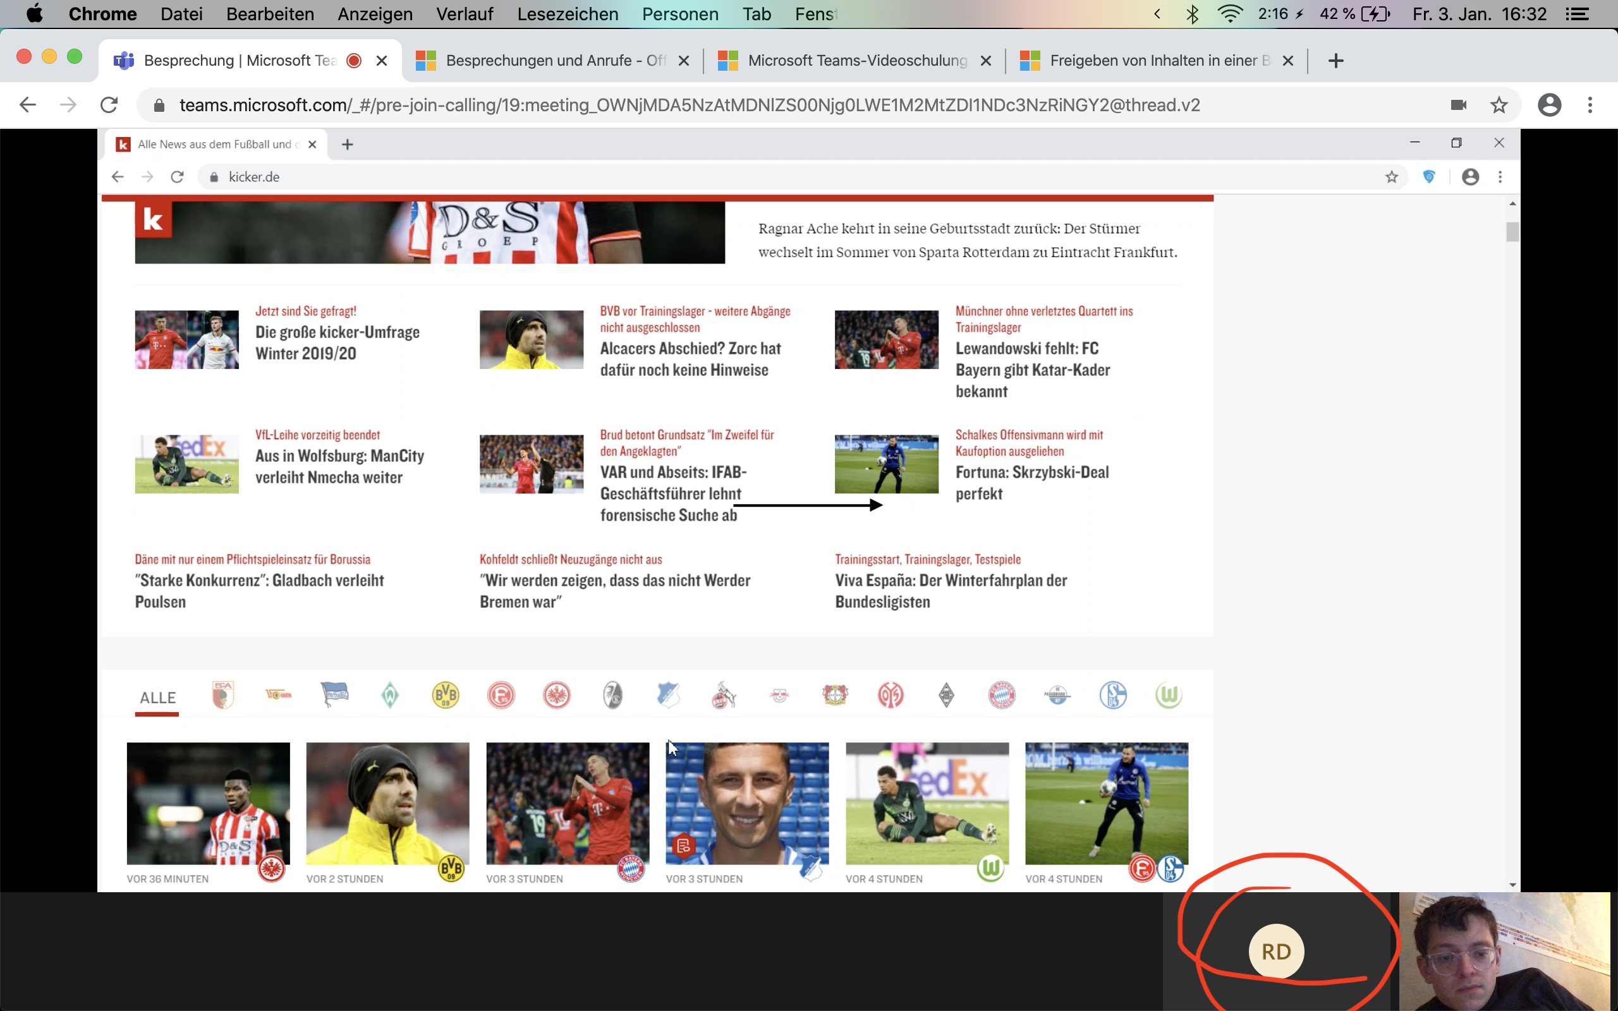Reload the Teams page in Chrome toolbar

pyautogui.click(x=109, y=105)
